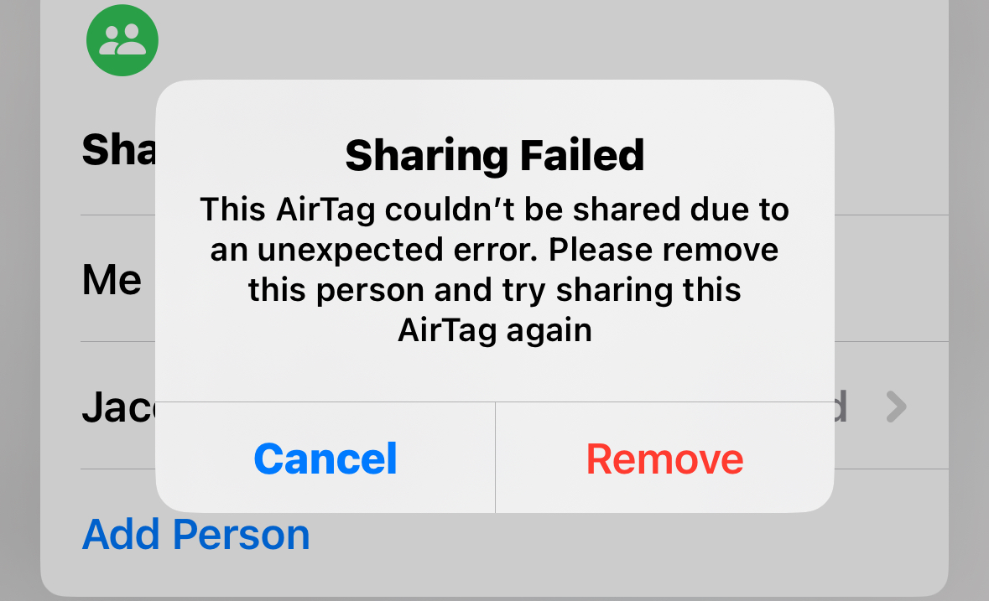989x601 pixels.
Task: Expand the Jac row chevron arrow
Action: click(x=896, y=407)
